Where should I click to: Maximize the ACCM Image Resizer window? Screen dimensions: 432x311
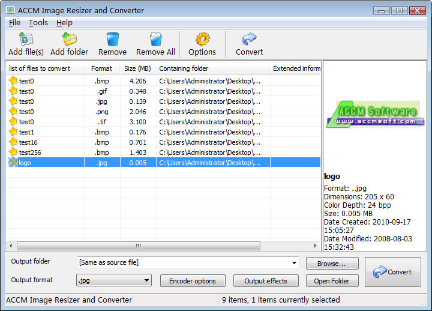pos(399,10)
